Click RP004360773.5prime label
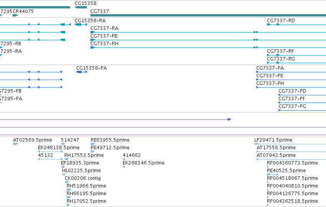This screenshot has width=326, height=207. click(x=292, y=163)
